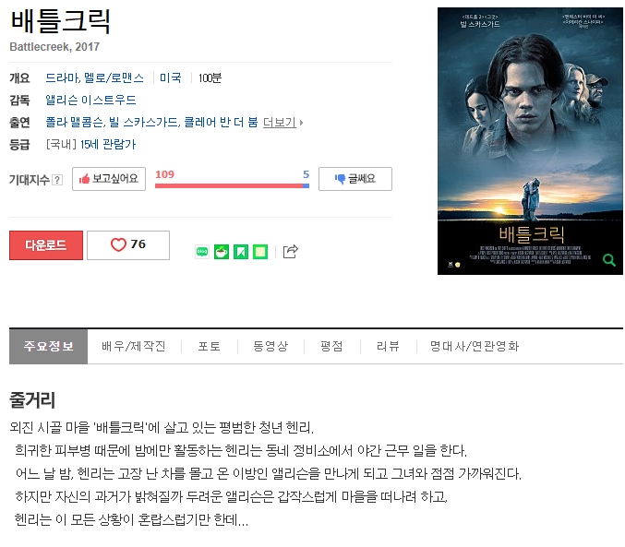This screenshot has height=547, width=625.
Task: Click the red 다운로드 button
Action: pyautogui.click(x=46, y=245)
